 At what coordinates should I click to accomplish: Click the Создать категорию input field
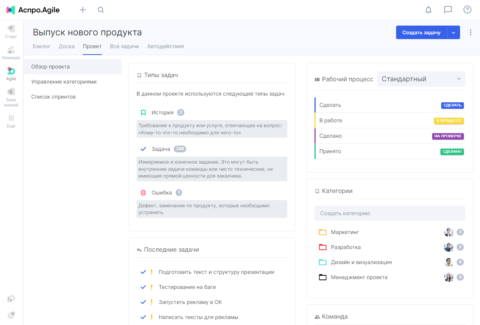tap(390, 213)
